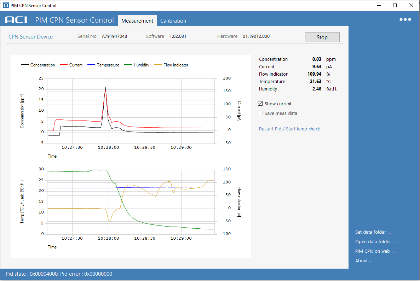
Task: Uncheck the Show current checkbox
Action: (260, 104)
